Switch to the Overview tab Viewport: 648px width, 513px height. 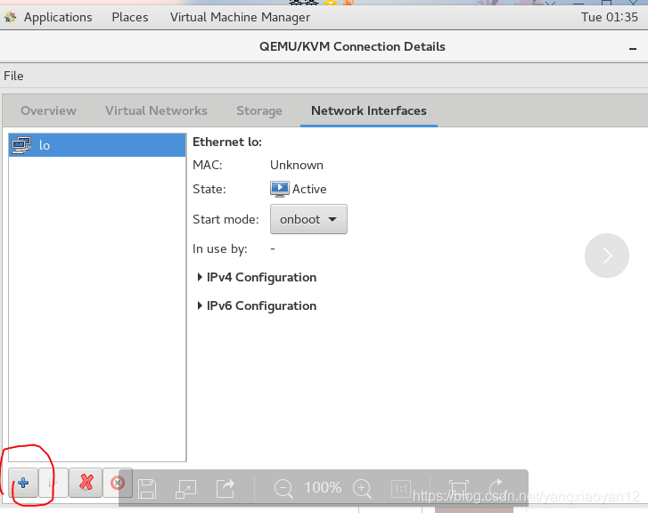coord(48,110)
